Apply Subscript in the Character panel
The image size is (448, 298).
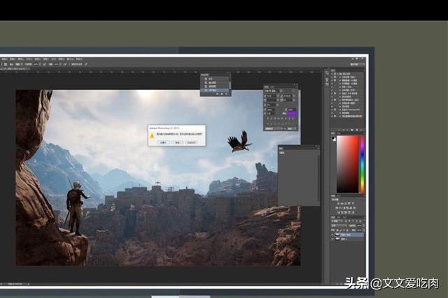pos(286,119)
